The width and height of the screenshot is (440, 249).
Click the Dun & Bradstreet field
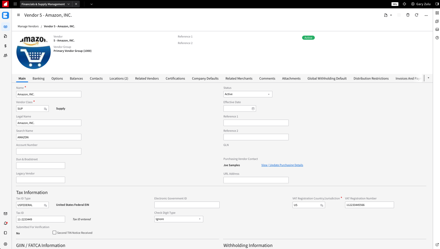pos(41,165)
